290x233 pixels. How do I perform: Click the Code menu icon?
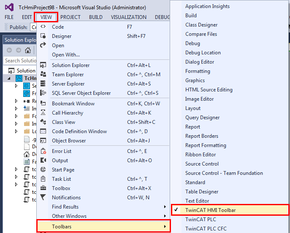[43, 27]
